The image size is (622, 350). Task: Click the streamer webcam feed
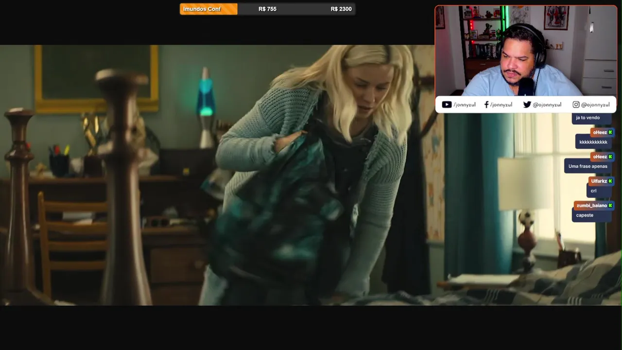526,51
